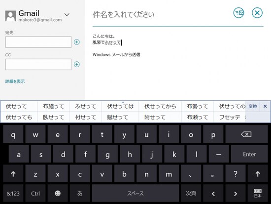Tap the m key
The height and width of the screenshot is (204, 271).
click(x=169, y=174)
